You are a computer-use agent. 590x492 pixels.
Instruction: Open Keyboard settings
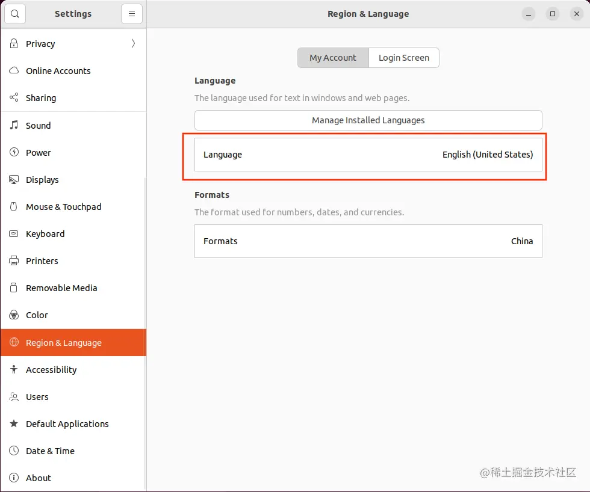pos(73,234)
